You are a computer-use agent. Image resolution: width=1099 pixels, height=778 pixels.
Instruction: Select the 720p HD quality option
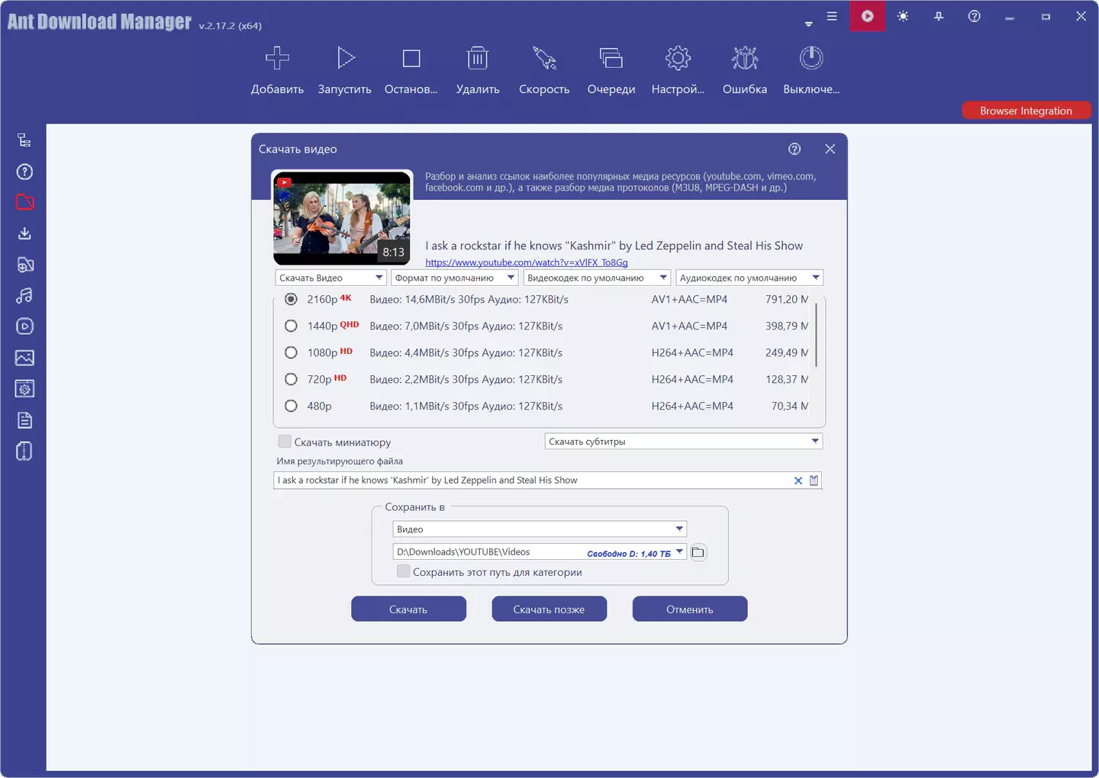point(291,379)
